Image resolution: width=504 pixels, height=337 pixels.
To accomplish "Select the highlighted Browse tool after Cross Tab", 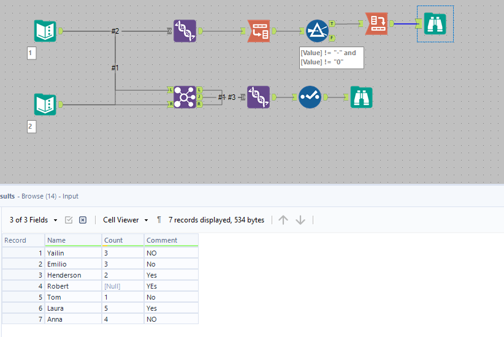I will point(435,24).
